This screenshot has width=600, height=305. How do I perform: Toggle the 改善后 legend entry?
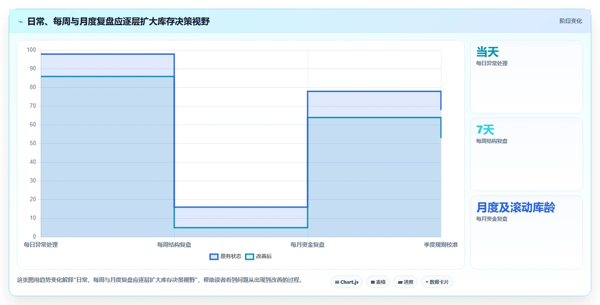pos(259,256)
